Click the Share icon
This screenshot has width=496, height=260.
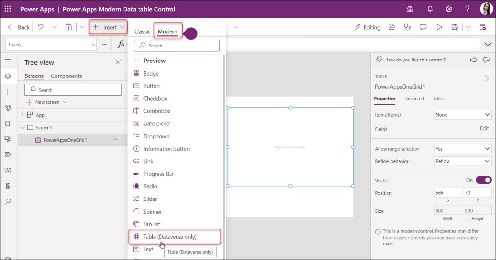391,27
